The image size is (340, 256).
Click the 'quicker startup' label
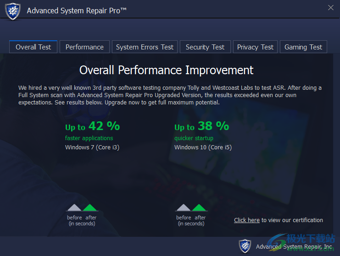pyautogui.click(x=194, y=138)
